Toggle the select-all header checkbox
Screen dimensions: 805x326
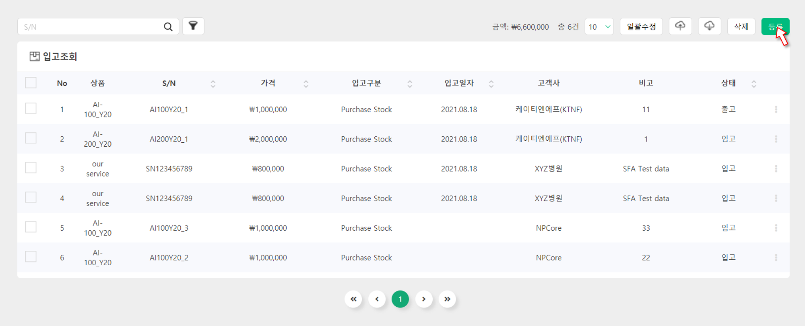[31, 83]
